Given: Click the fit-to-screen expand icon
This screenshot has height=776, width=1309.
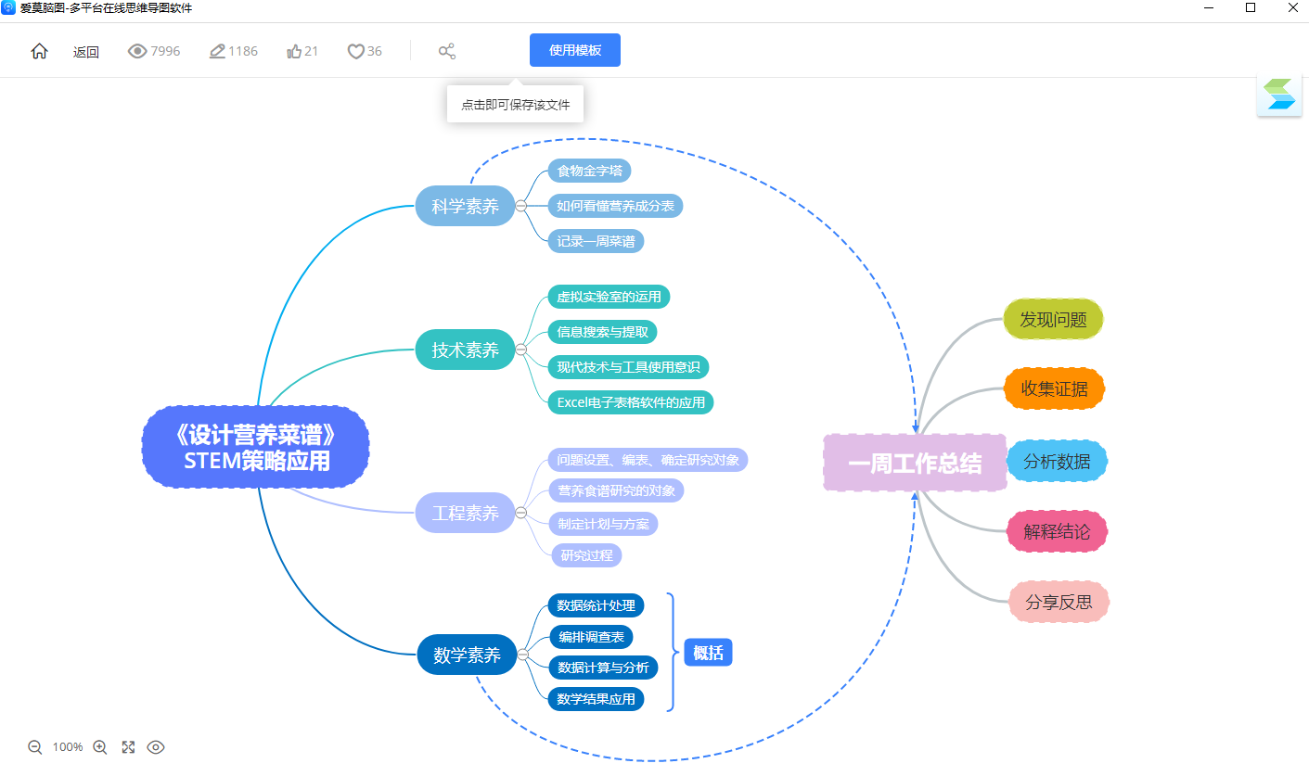Looking at the screenshot, I should click(x=128, y=747).
